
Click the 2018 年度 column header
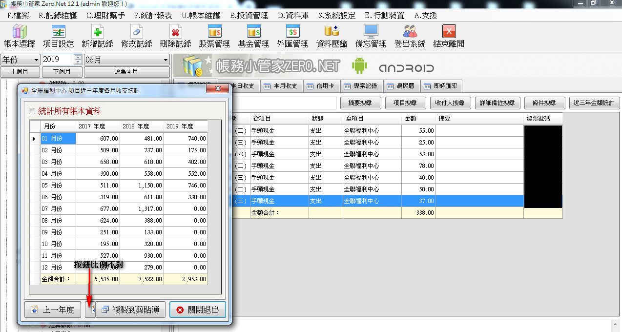(x=142, y=126)
